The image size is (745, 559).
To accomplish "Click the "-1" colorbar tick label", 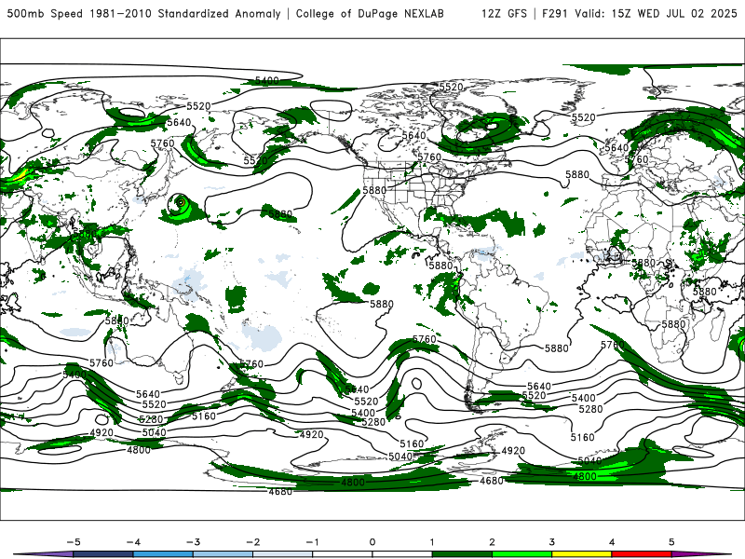I will pos(312,542).
